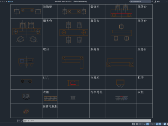Select the L-shaped service desk drawing
Screen dimensions: 168x126
[72, 62]
